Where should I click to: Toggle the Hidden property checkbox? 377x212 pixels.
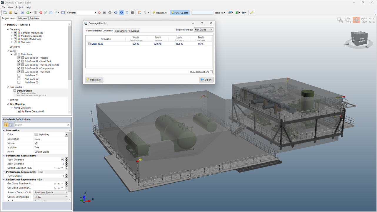(x=36, y=143)
